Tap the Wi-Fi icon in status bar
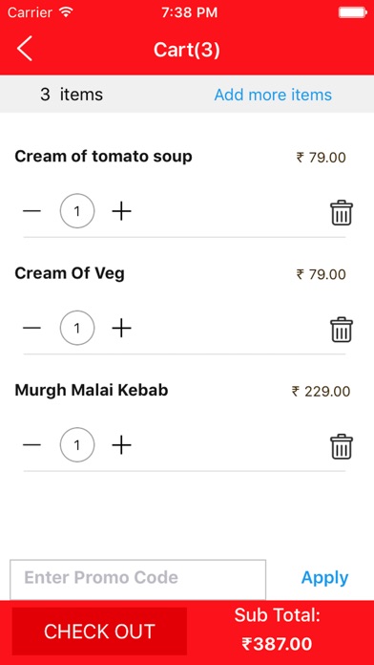This screenshot has width=374, height=665. click(66, 11)
